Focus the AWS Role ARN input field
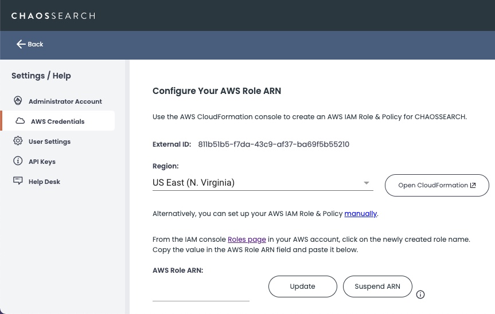This screenshot has width=495, height=314. pos(201,293)
